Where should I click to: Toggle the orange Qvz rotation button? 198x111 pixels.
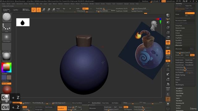pos(168,61)
